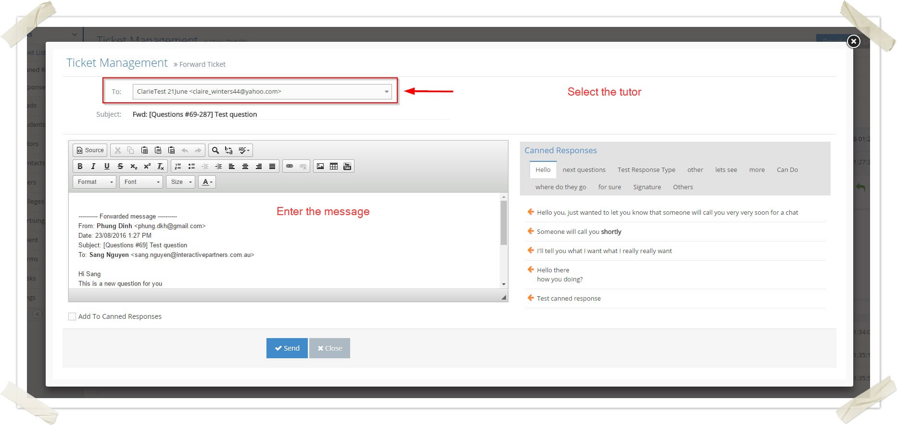Select the Signature tab
897x425 pixels.
click(647, 187)
